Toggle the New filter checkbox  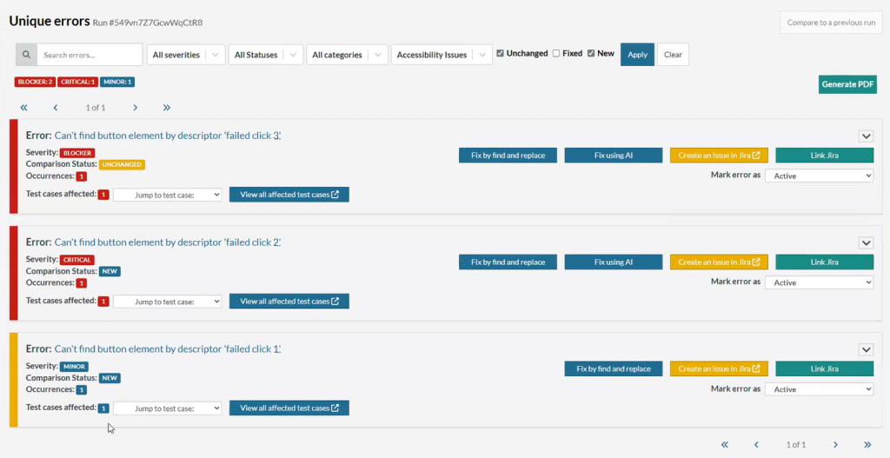pyautogui.click(x=591, y=54)
